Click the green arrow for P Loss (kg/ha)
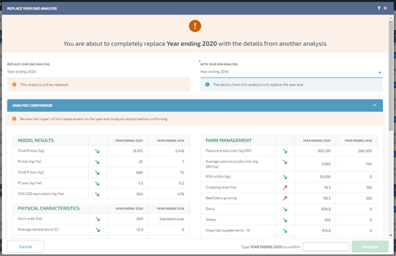This screenshot has height=256, width=396. (x=97, y=183)
